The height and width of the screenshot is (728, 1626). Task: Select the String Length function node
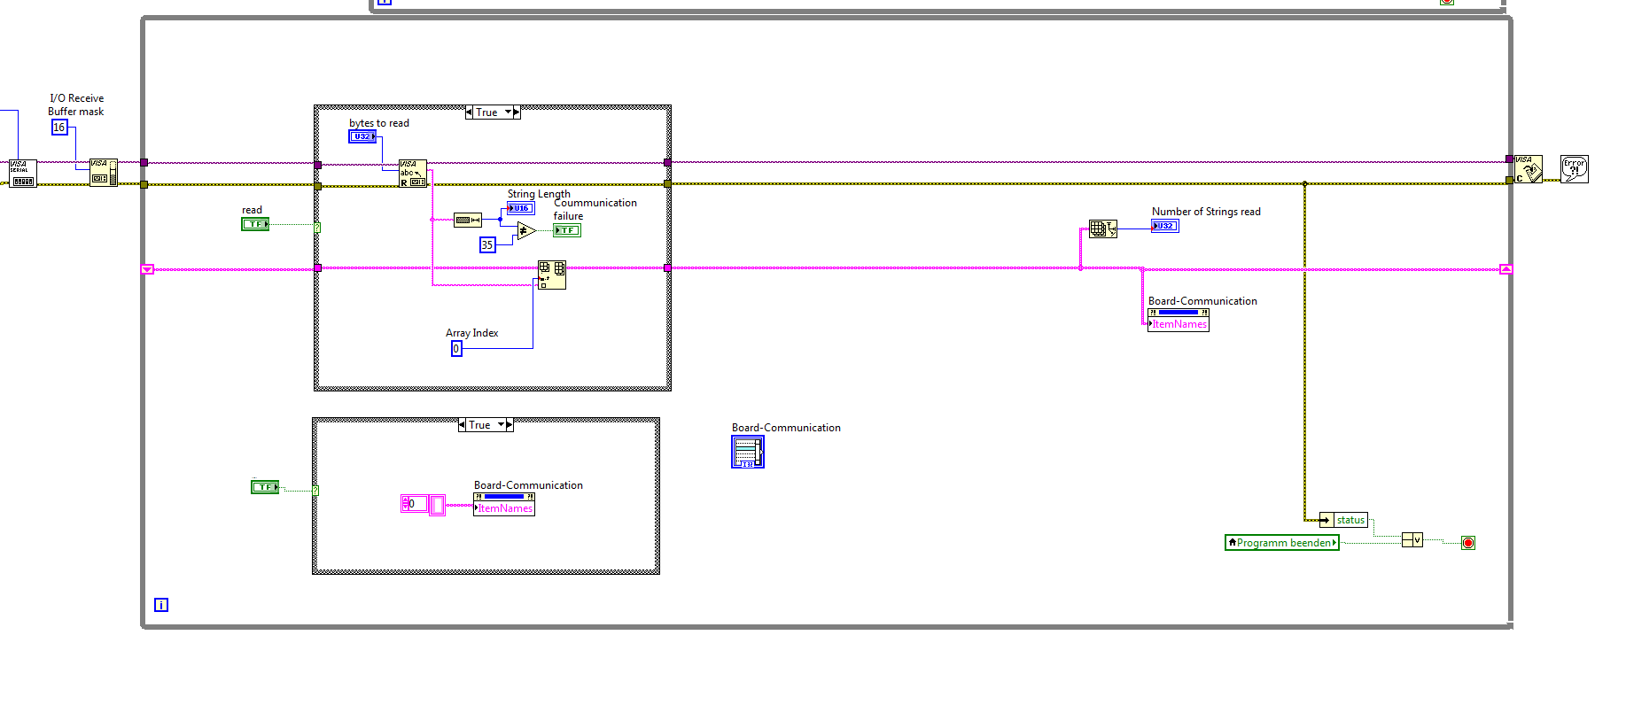click(x=468, y=220)
